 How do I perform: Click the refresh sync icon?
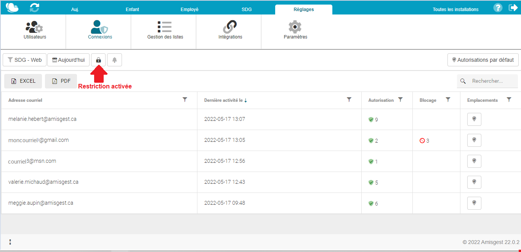pyautogui.click(x=35, y=7)
